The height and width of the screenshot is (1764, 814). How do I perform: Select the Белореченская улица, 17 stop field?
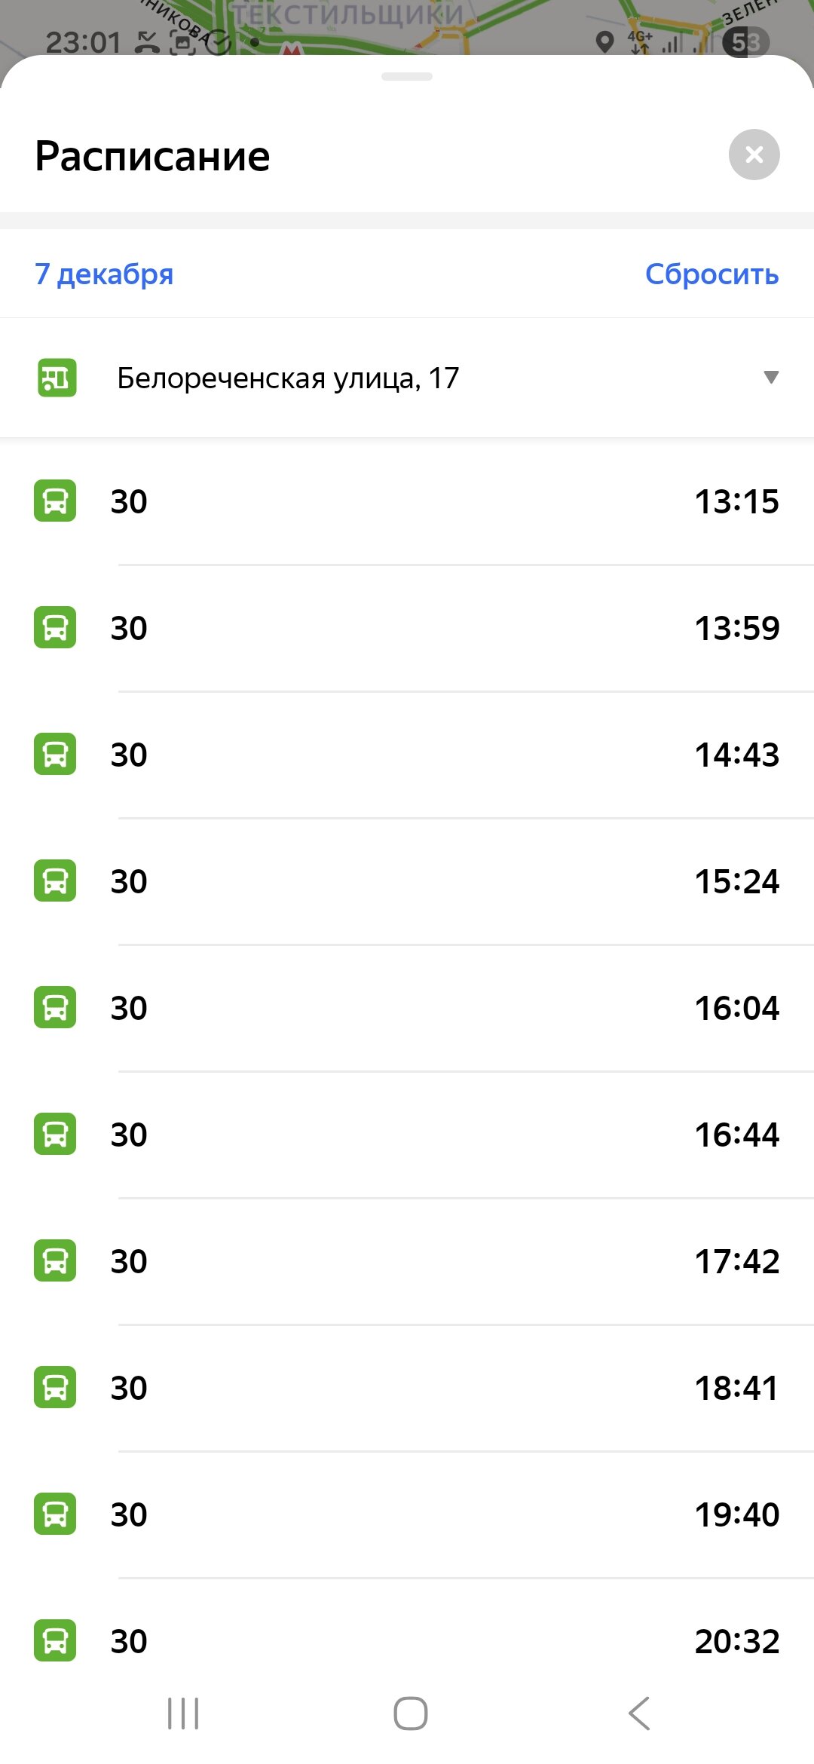[x=288, y=378]
